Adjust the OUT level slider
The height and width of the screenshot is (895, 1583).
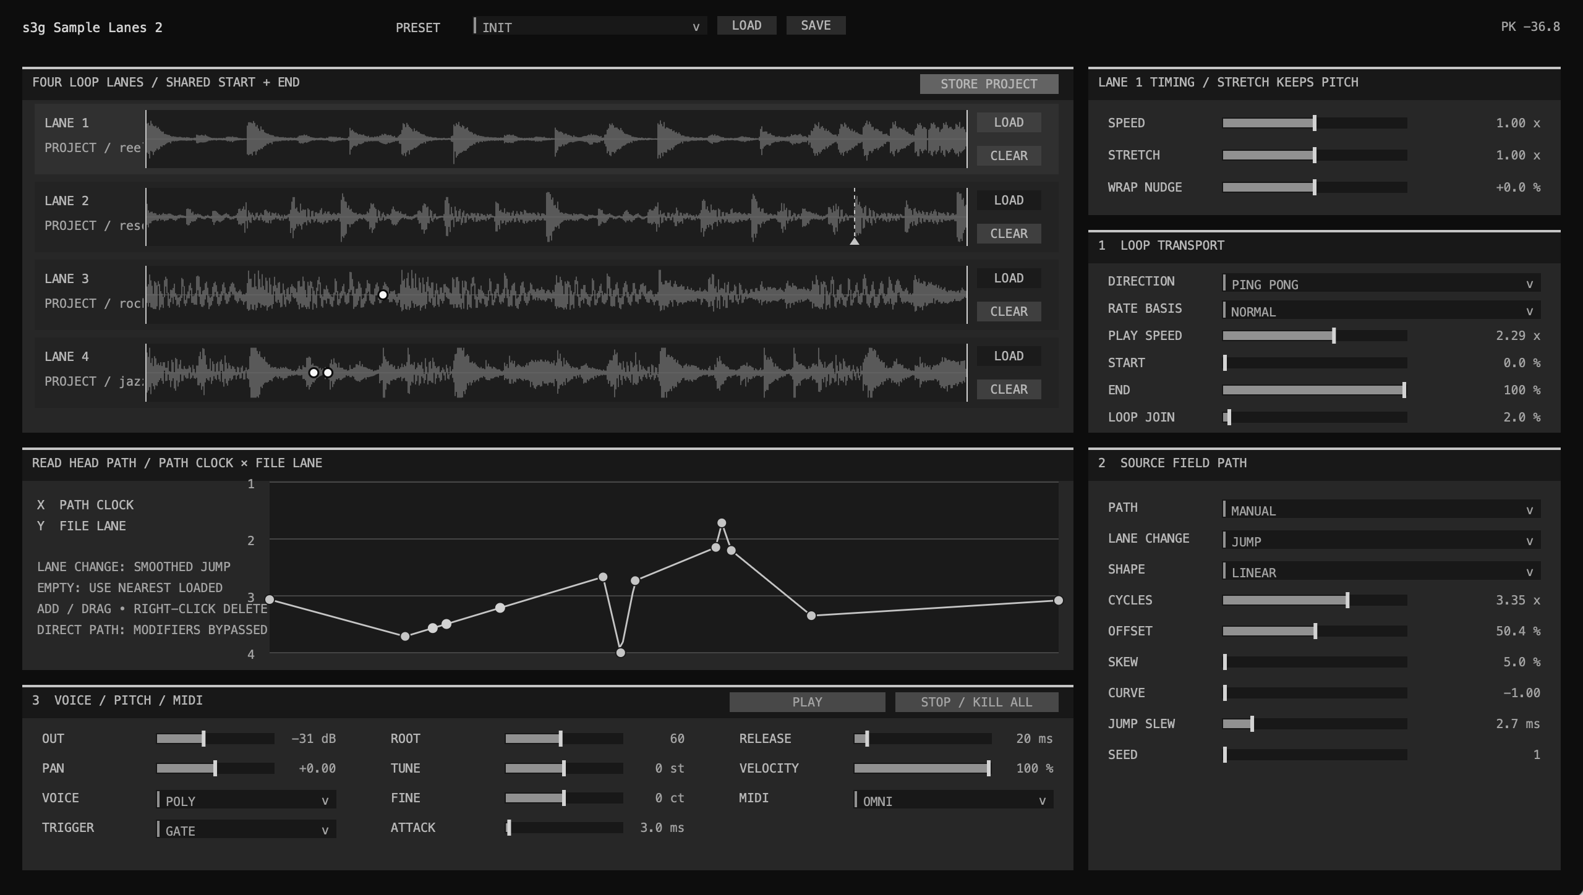click(216, 739)
